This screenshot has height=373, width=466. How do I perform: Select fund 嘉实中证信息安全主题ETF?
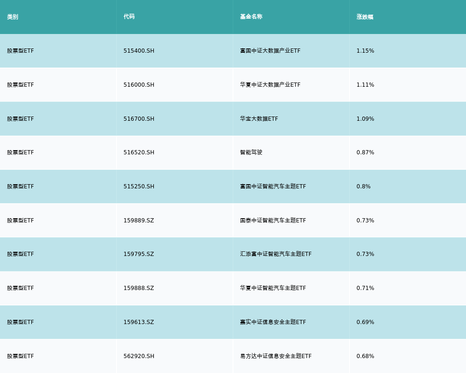pyautogui.click(x=273, y=322)
